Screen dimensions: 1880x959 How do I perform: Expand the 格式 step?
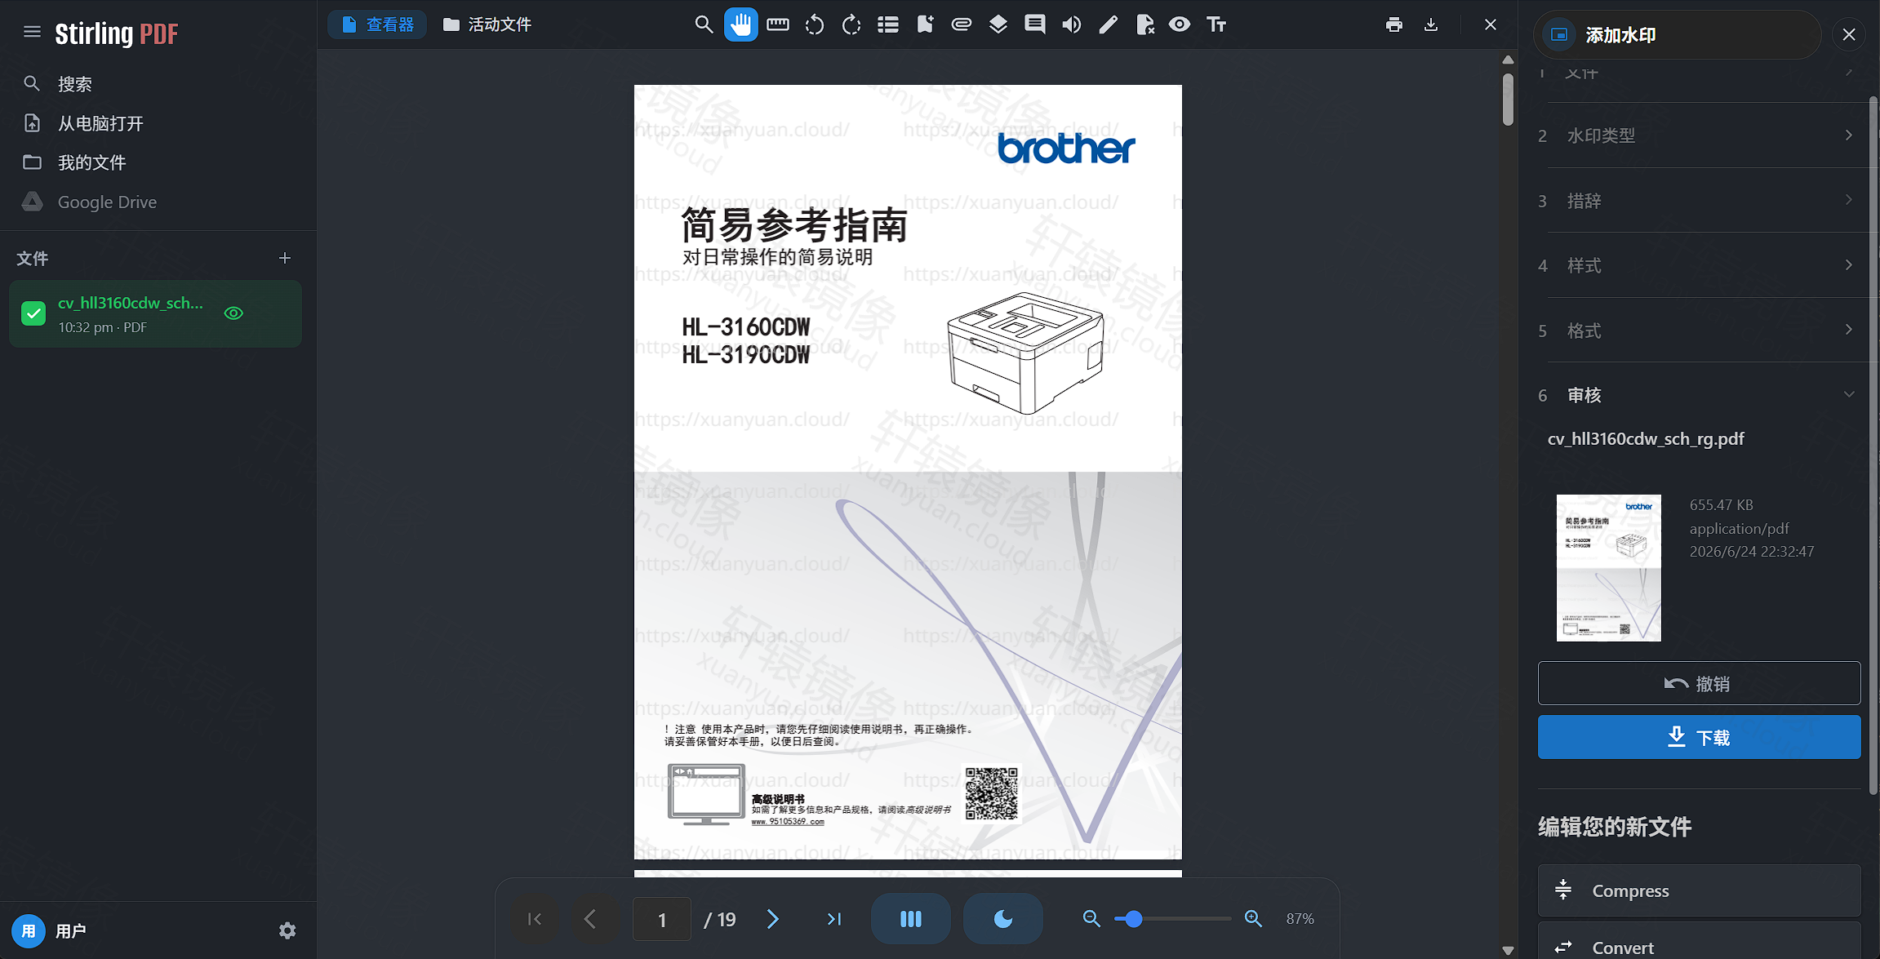click(x=1698, y=331)
